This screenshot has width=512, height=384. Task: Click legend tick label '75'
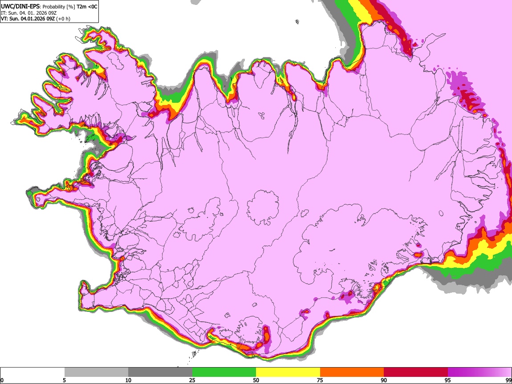click(x=320, y=380)
